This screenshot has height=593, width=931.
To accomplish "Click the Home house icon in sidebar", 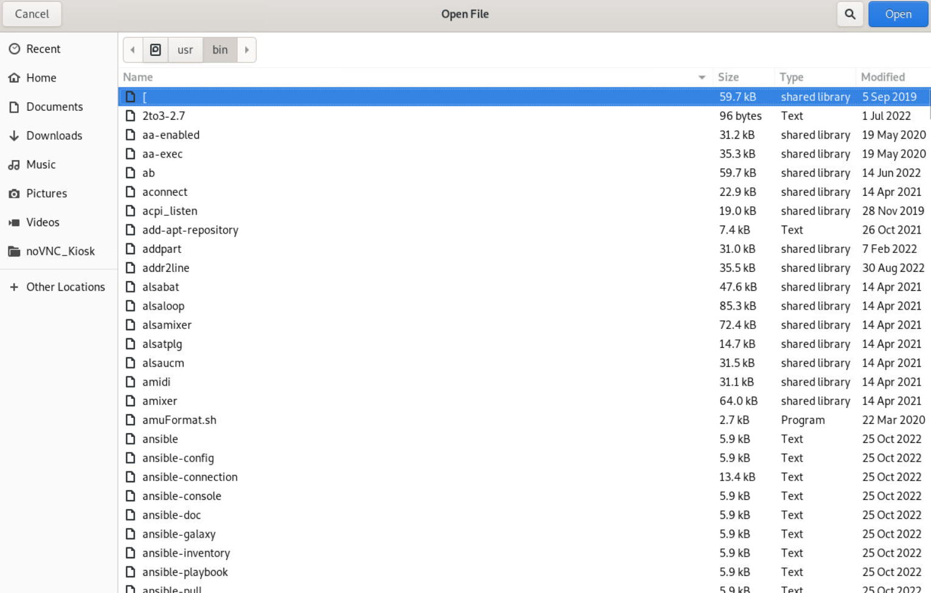I will pyautogui.click(x=15, y=78).
